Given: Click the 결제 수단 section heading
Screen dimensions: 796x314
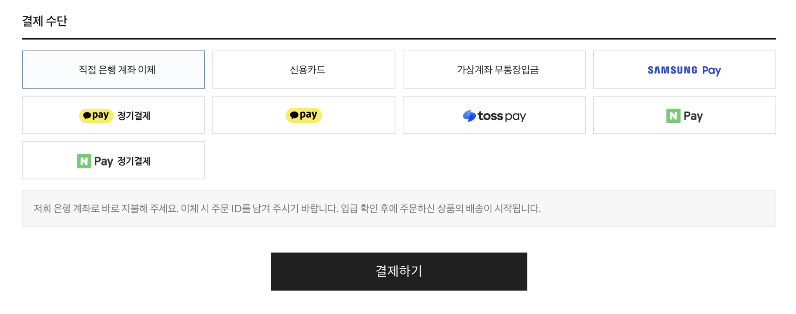Looking at the screenshot, I should tap(45, 21).
